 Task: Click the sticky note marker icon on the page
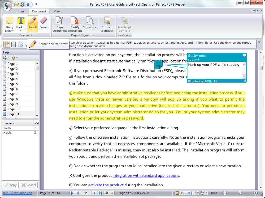[158, 64]
